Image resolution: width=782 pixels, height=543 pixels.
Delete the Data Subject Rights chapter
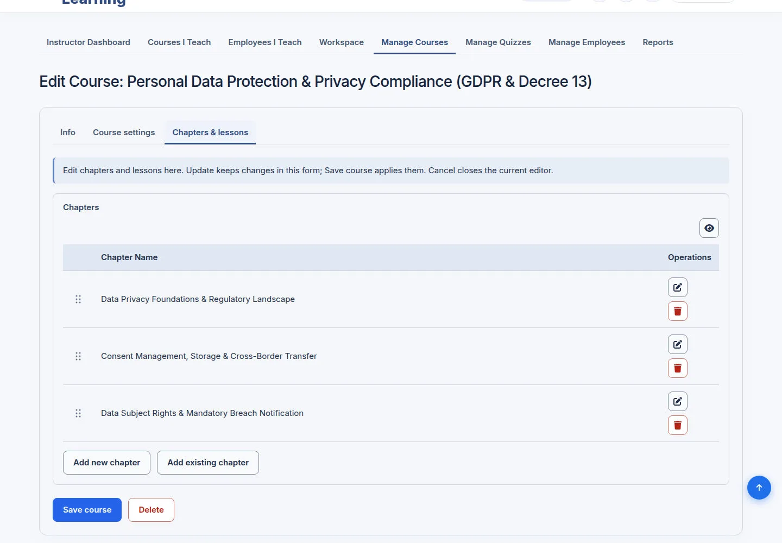(678, 425)
